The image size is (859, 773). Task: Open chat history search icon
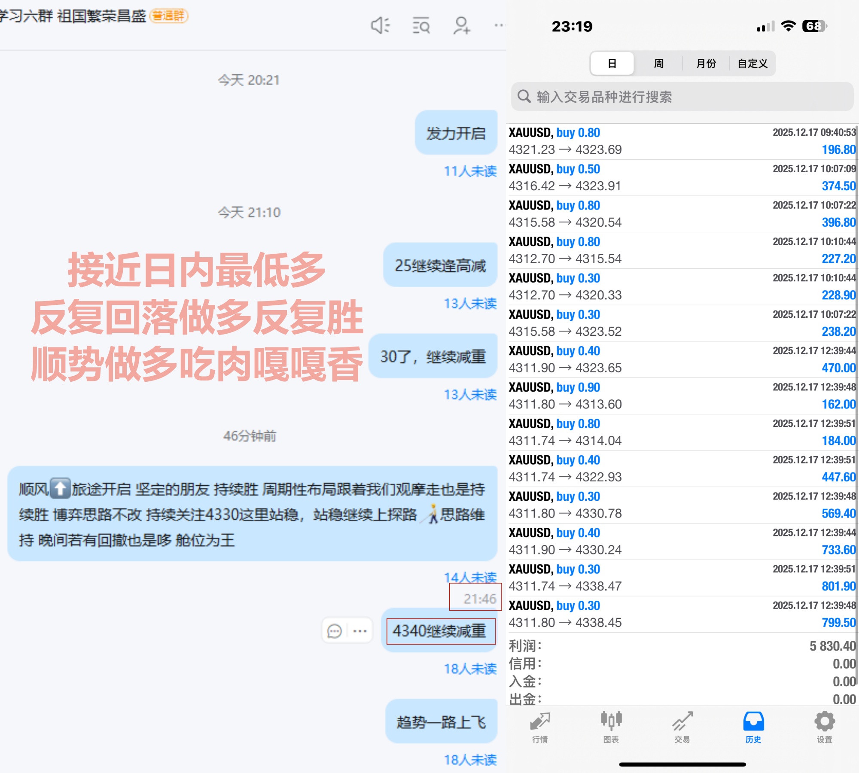(x=421, y=26)
